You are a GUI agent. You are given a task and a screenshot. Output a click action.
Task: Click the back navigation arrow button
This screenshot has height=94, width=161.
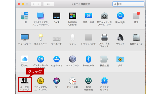click(33, 4)
